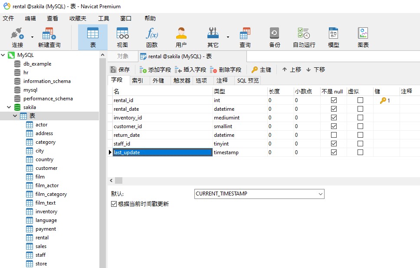Click 下移 (Move Down) button
Screen dimensions: 420x268
coord(315,70)
